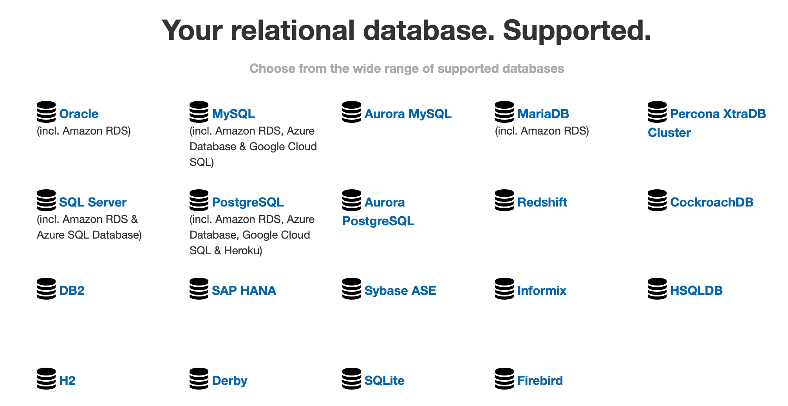Click the database icon beside Oracle
The width and height of the screenshot is (788, 406).
[x=46, y=112]
